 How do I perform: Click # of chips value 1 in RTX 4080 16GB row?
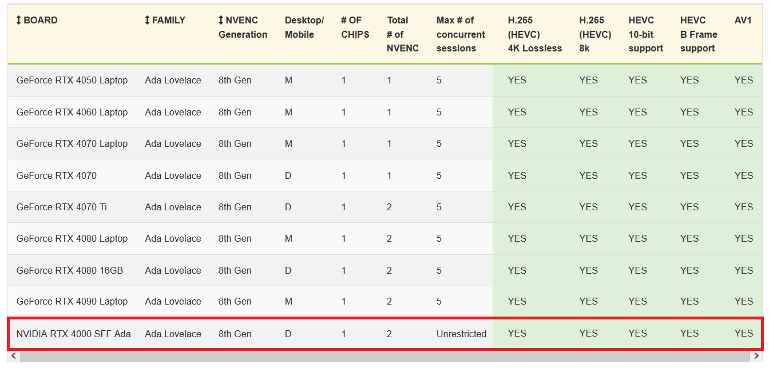pyautogui.click(x=344, y=270)
